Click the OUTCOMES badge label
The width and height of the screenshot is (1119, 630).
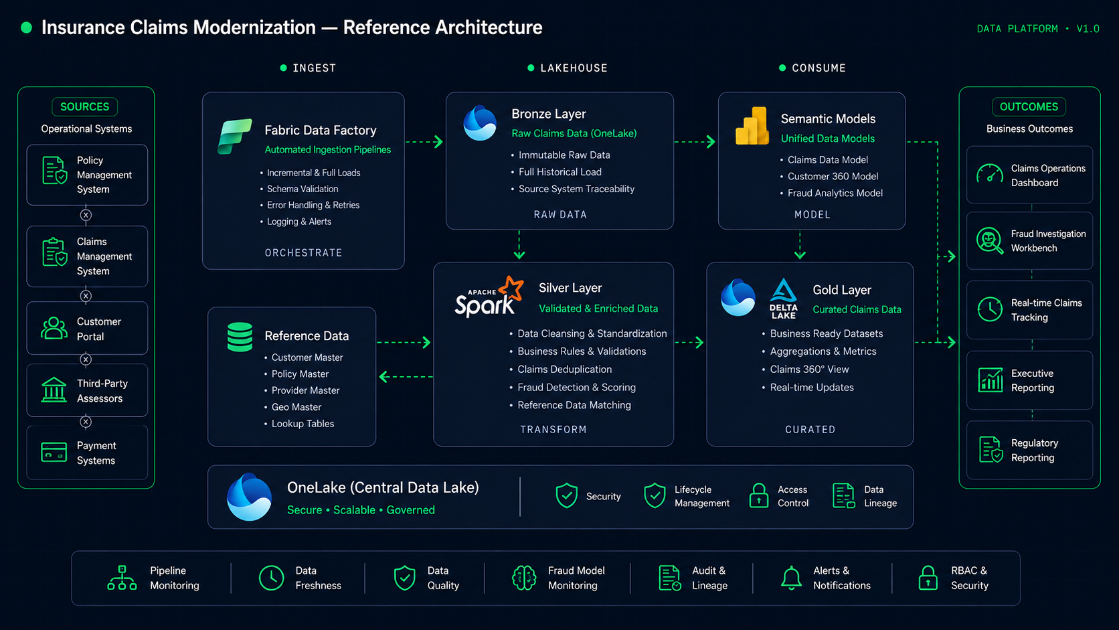click(x=1029, y=106)
